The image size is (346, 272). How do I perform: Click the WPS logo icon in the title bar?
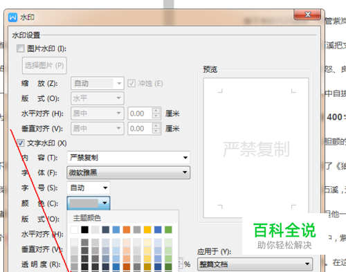tap(12, 17)
